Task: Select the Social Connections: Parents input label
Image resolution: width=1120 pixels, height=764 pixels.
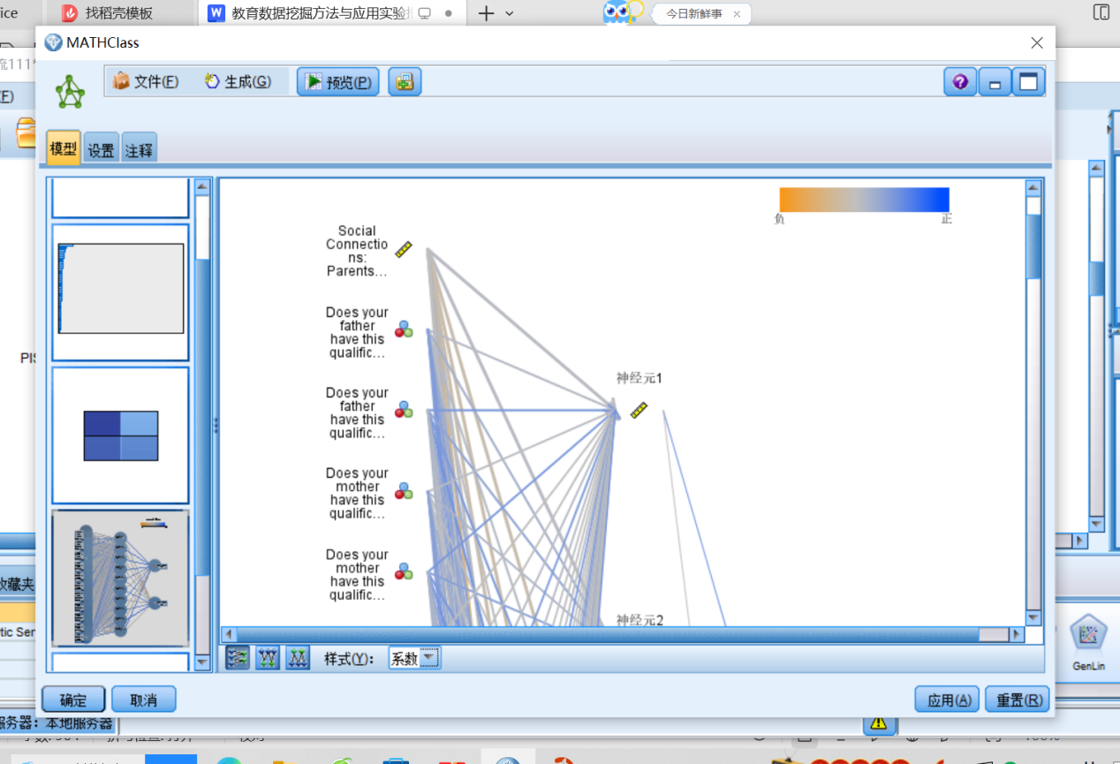Action: pyautogui.click(x=357, y=251)
